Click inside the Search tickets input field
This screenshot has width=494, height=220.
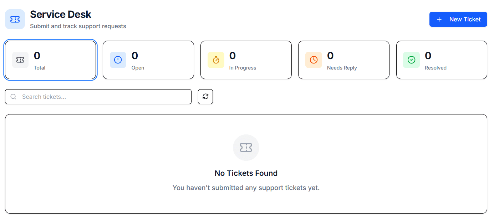click(98, 96)
